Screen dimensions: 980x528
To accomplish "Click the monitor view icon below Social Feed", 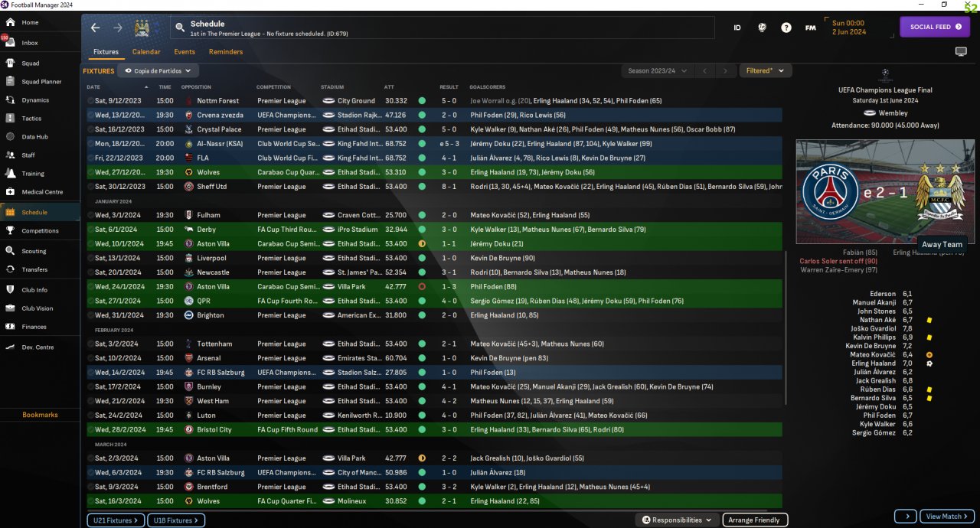I will tap(961, 51).
